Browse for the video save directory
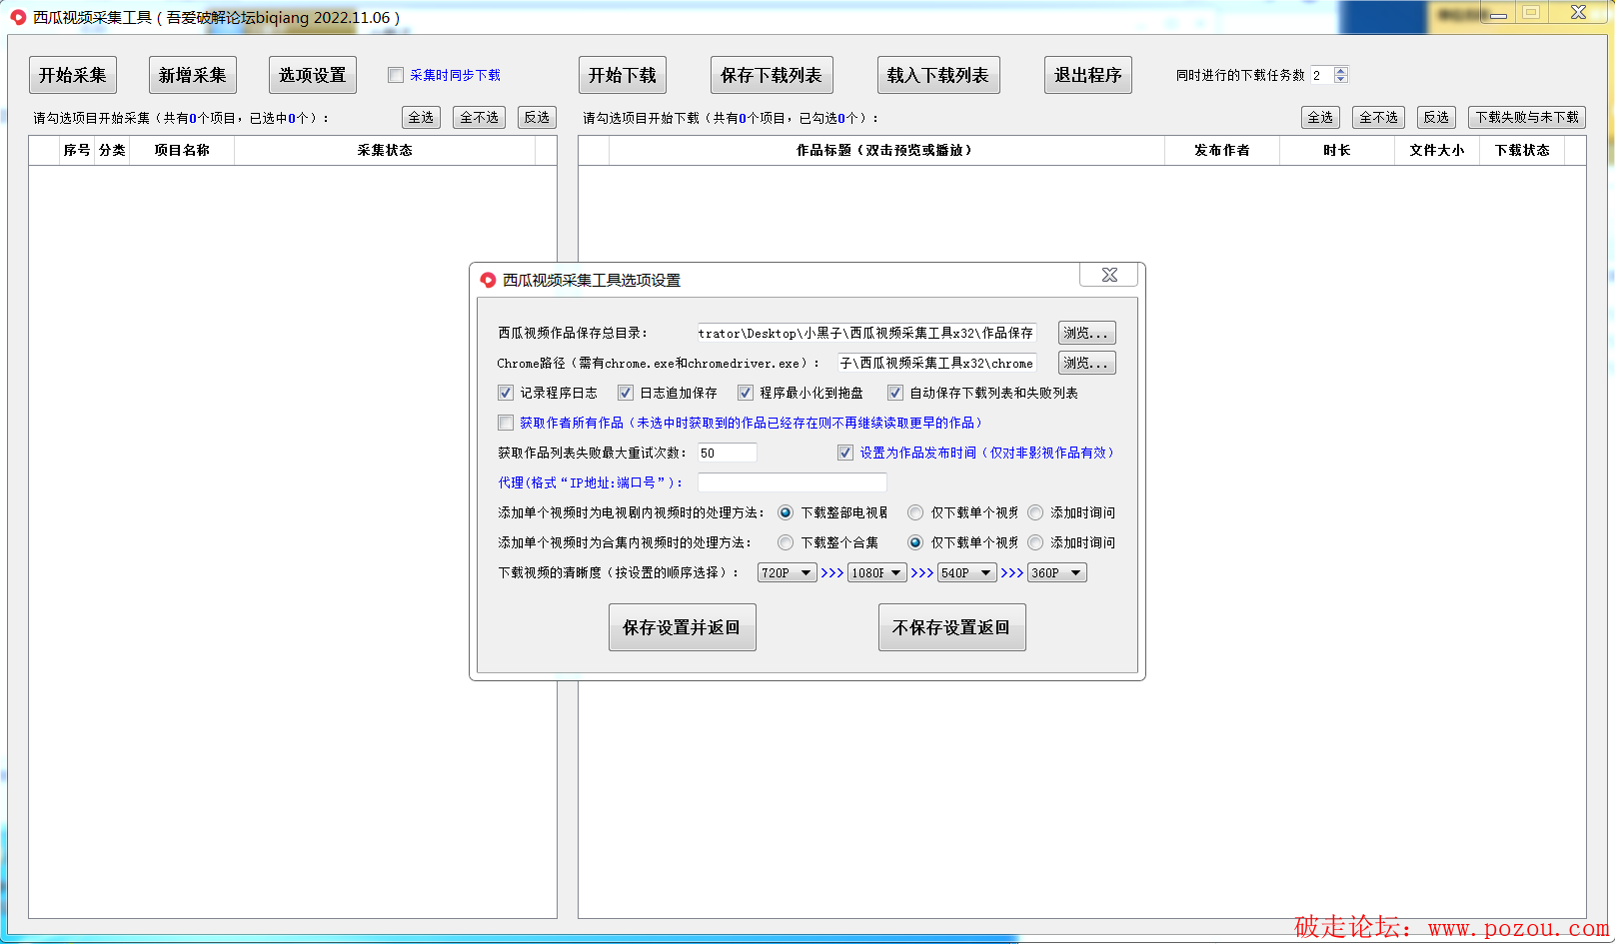Viewport: 1615px width, 944px height. tap(1086, 333)
